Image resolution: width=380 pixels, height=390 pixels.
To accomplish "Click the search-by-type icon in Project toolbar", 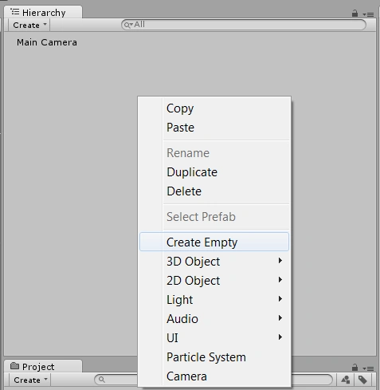I will tap(346, 380).
